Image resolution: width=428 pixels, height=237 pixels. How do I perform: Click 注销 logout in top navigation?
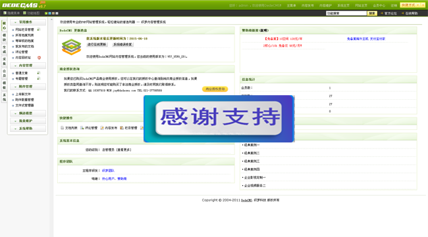pyautogui.click(x=394, y=5)
